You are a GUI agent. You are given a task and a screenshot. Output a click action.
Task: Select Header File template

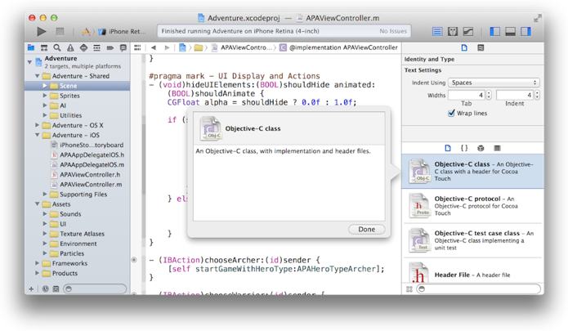coord(472,275)
